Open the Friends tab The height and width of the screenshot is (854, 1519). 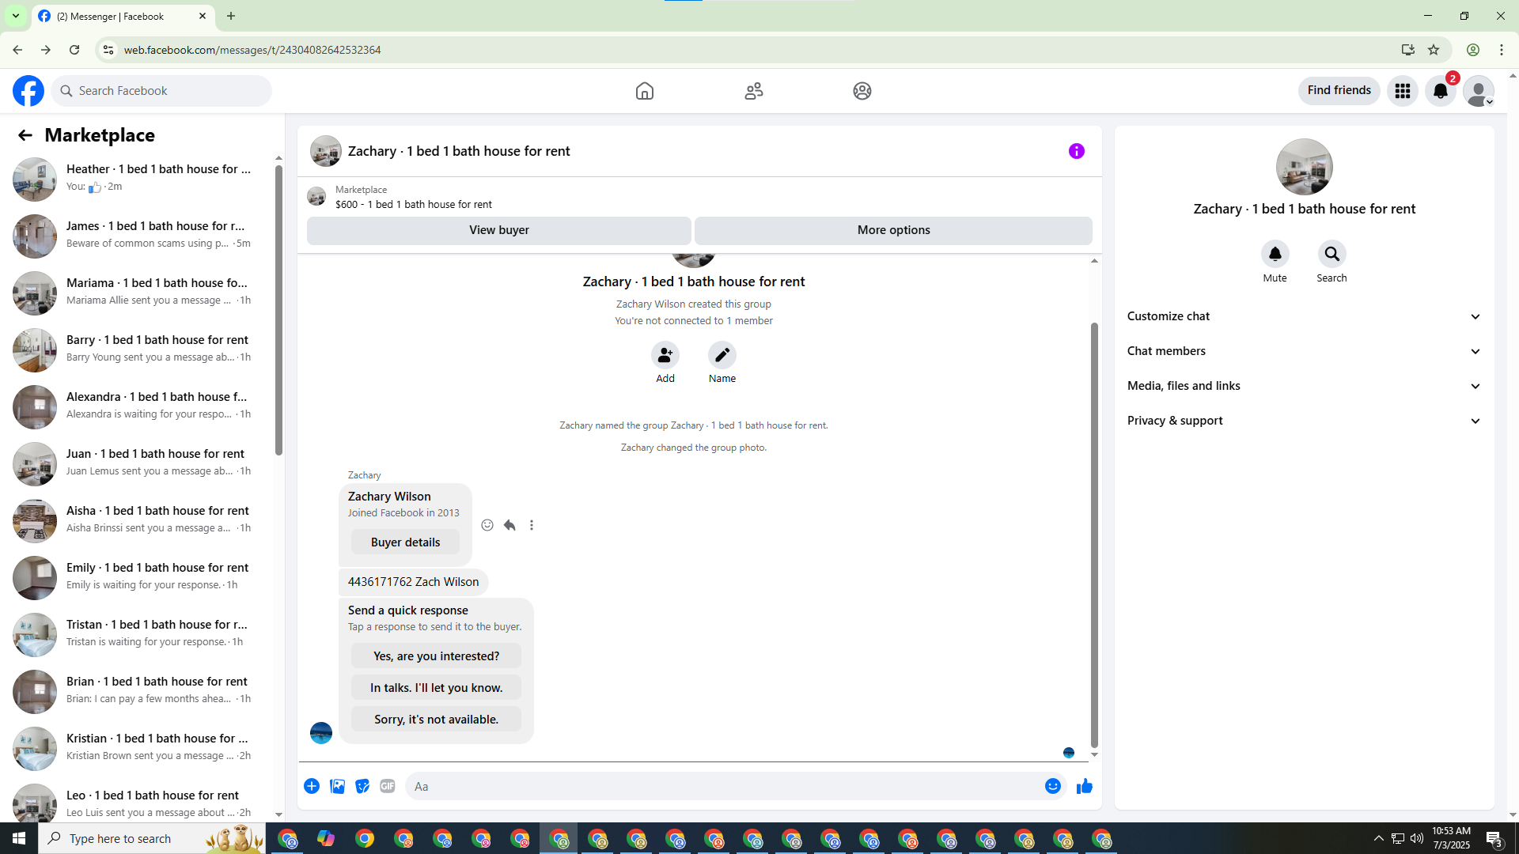[753, 91]
